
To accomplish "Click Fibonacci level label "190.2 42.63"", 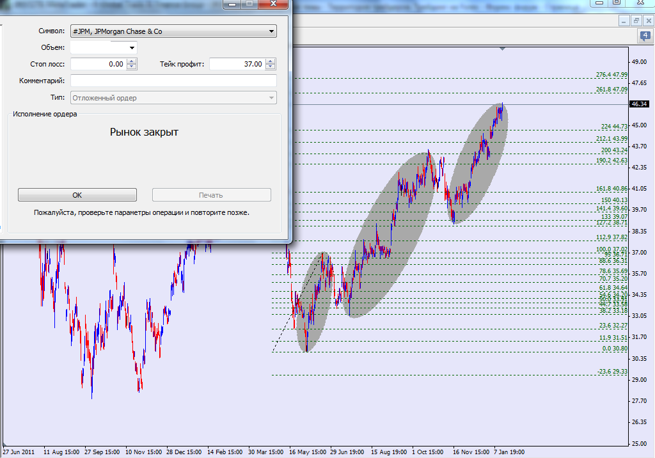I will (612, 160).
